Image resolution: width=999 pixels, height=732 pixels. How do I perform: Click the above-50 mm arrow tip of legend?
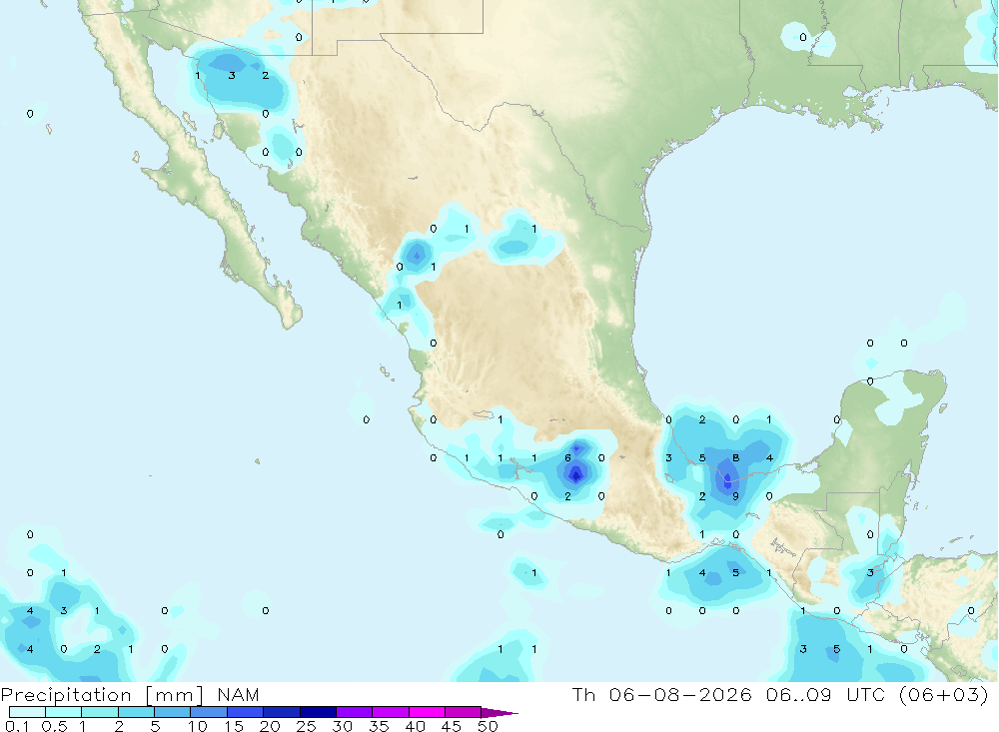[x=499, y=713]
